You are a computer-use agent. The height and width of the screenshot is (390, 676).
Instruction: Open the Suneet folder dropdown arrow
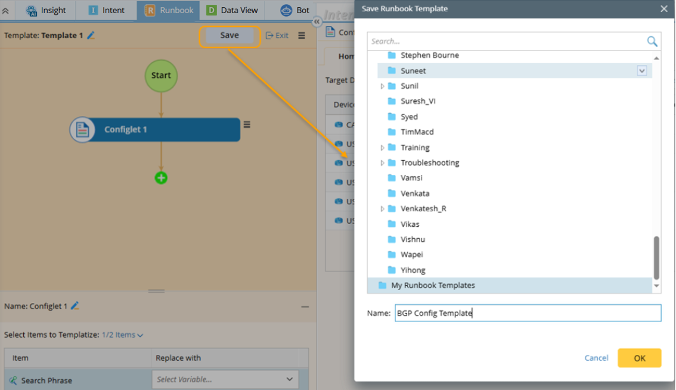(642, 71)
